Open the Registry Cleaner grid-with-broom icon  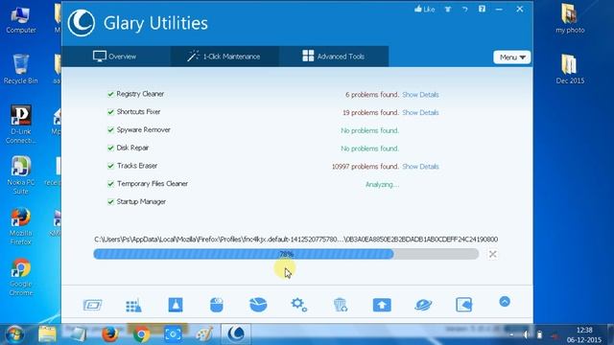click(x=133, y=305)
